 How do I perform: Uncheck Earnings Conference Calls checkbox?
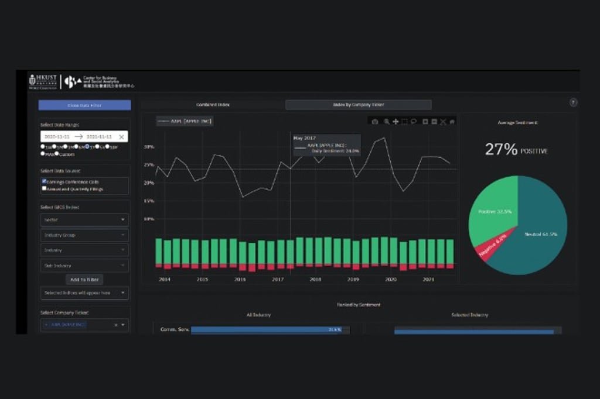45,181
